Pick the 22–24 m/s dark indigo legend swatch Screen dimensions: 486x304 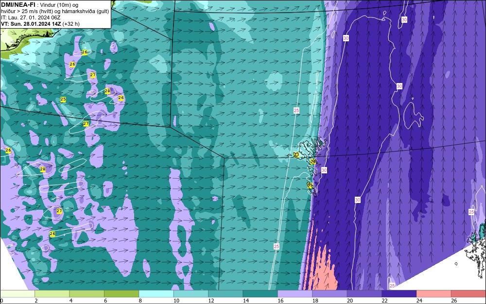click(399, 294)
